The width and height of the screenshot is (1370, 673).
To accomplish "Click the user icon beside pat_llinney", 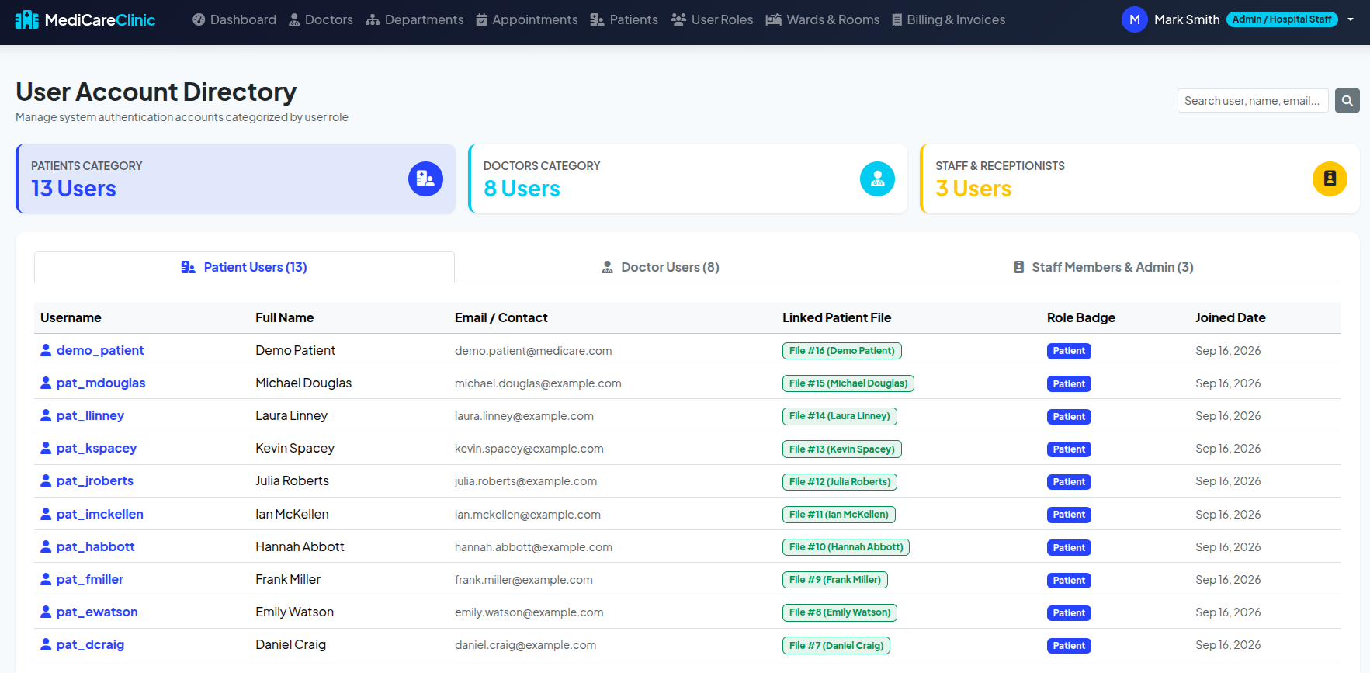I will [x=46, y=415].
